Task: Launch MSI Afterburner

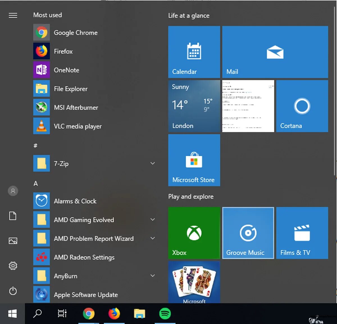Action: [94, 107]
